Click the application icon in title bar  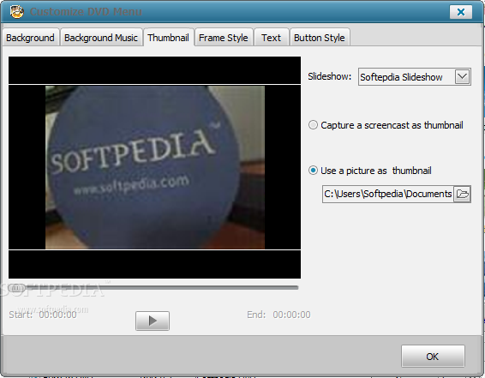[16, 12]
